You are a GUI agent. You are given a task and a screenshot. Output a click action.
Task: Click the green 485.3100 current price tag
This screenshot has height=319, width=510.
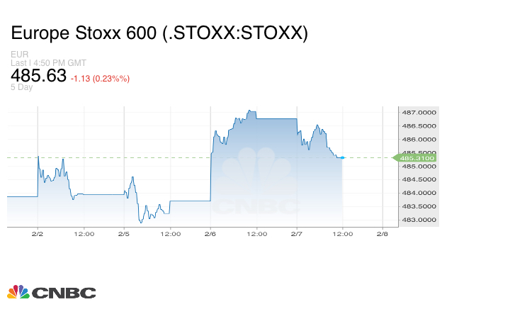click(x=416, y=157)
